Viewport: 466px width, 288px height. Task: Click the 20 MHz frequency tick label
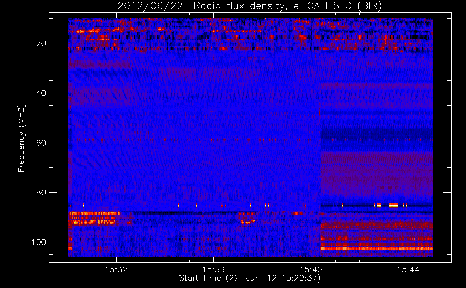(41, 43)
